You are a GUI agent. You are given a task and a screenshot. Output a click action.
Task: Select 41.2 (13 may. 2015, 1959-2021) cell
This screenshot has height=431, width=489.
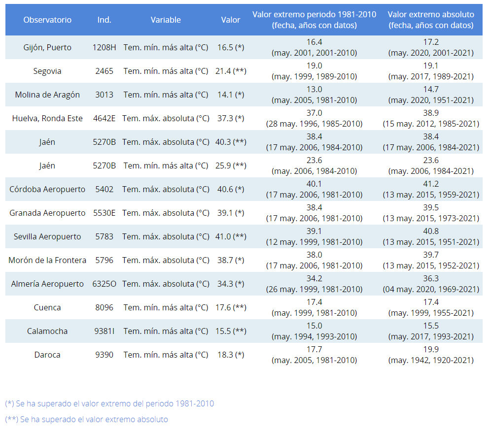(x=431, y=190)
